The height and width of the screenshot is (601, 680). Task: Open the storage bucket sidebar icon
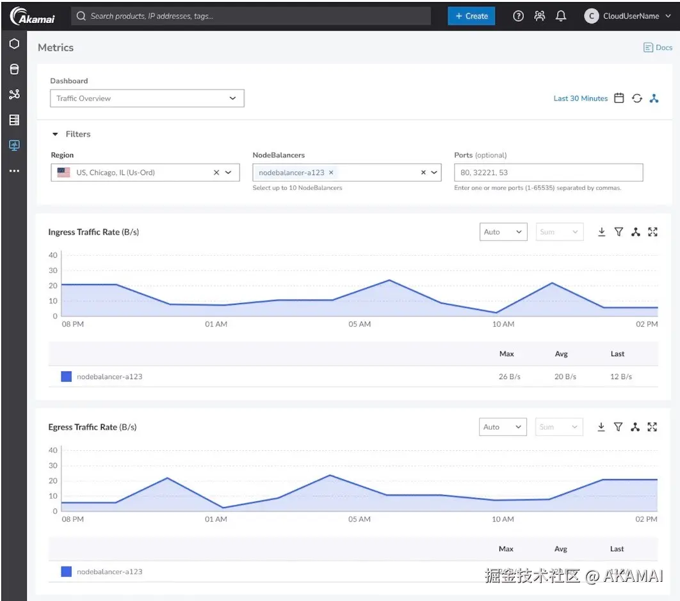coord(14,69)
